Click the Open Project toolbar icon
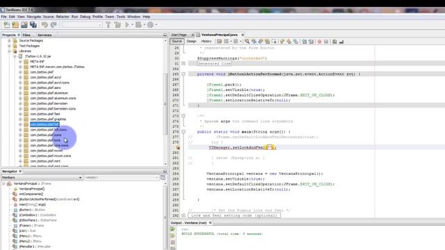Screen dimensions: 445x250 click(x=24, y=25)
